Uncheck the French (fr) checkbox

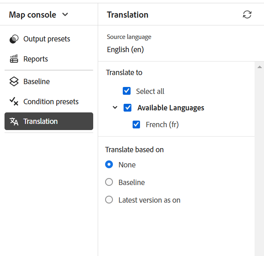136,125
